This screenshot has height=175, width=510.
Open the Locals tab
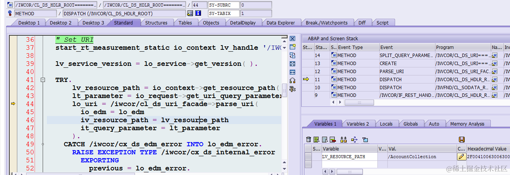click(x=386, y=124)
